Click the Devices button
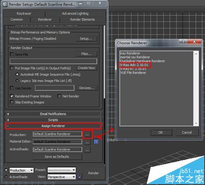 coord(87,88)
